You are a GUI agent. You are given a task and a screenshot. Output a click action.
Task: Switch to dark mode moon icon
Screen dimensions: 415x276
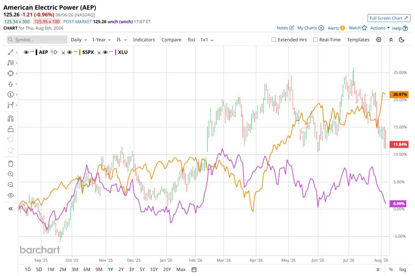(401, 40)
